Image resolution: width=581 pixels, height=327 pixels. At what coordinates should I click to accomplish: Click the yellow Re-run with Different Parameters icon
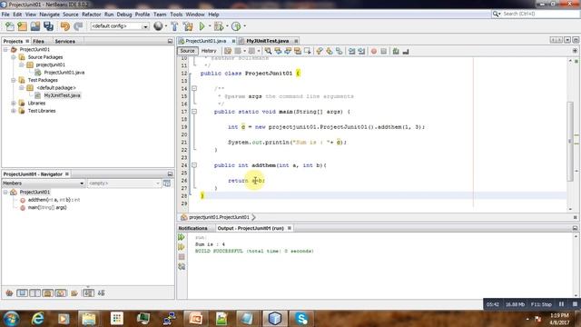(x=182, y=247)
